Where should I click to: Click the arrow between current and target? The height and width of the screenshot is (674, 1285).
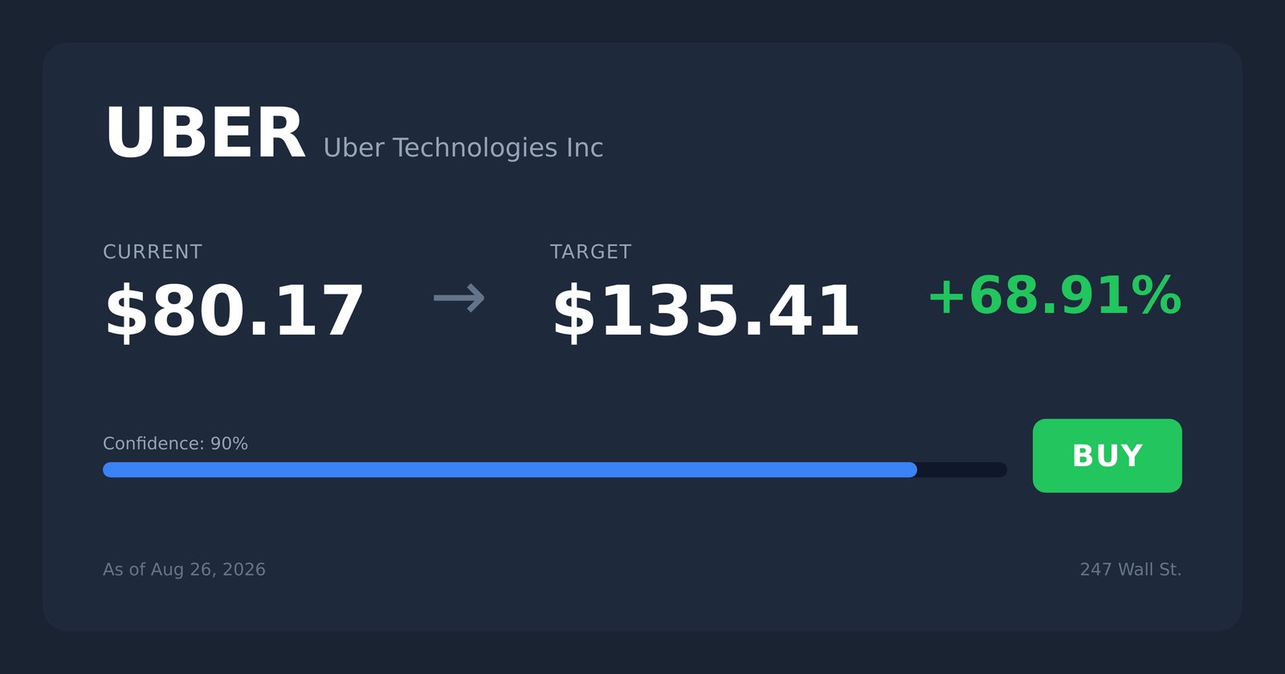pos(459,298)
